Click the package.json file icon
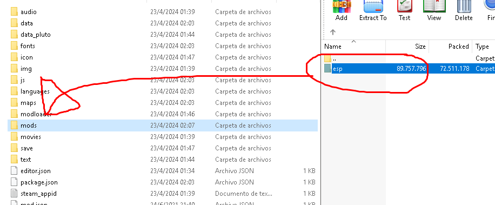The width and height of the screenshot is (495, 205). coord(14,182)
